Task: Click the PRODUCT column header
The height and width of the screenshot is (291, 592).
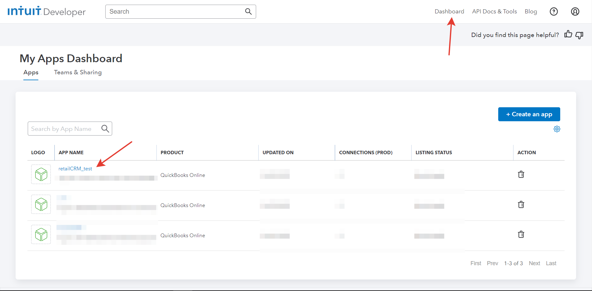Action: point(172,153)
